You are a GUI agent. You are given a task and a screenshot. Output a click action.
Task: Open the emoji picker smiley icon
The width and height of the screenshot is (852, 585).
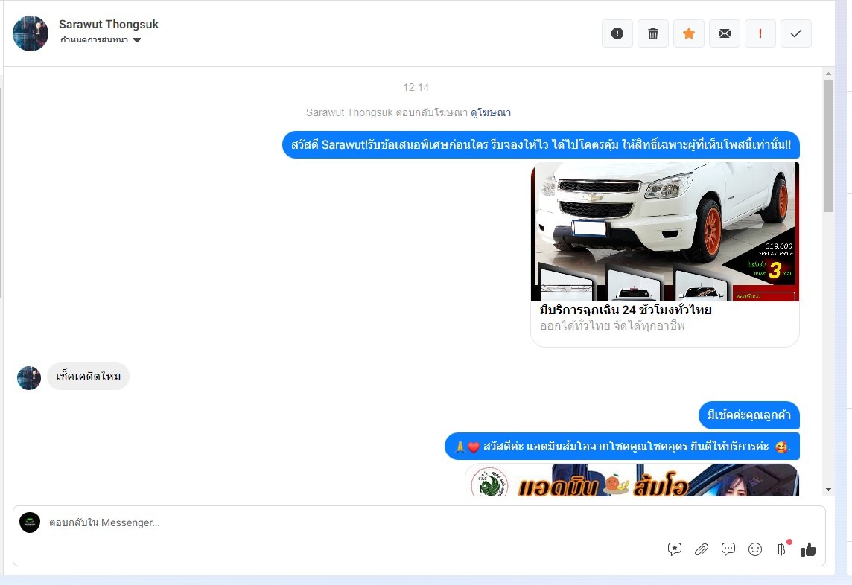(x=755, y=549)
